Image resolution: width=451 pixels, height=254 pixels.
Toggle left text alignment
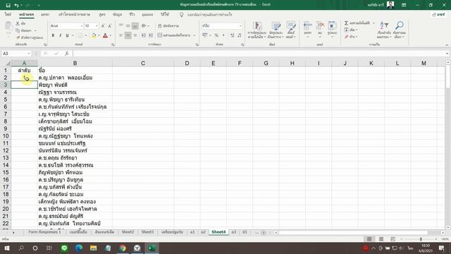[121, 35]
